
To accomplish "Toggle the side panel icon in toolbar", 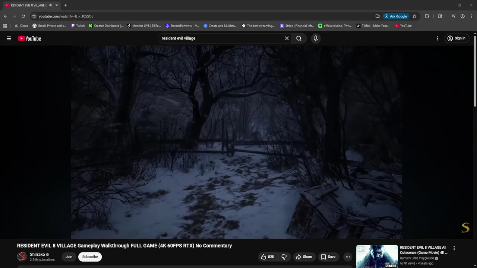I will (440, 16).
